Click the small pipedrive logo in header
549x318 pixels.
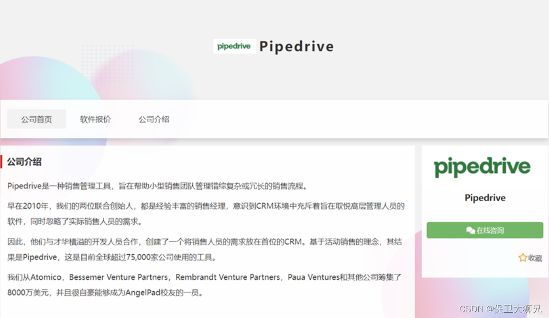click(234, 46)
